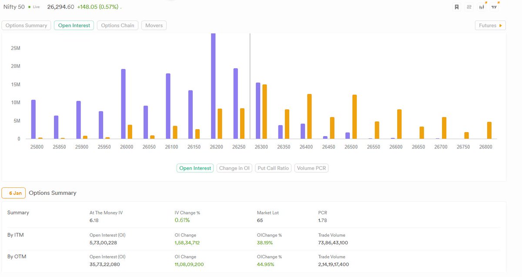This screenshot has width=522, height=277.
Task: Open the Movers tab
Action: point(154,26)
